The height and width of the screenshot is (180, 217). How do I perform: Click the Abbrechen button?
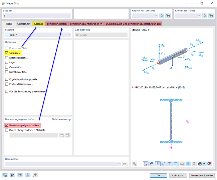(178, 175)
